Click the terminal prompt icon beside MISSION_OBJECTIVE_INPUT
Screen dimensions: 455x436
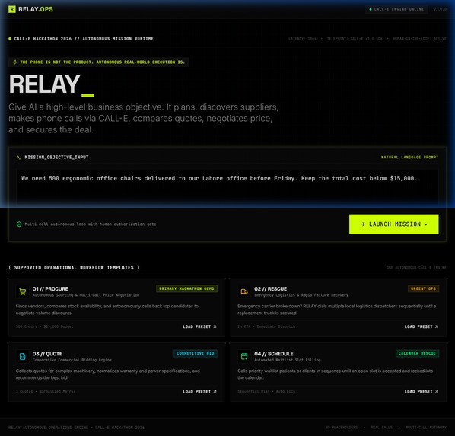[19, 157]
